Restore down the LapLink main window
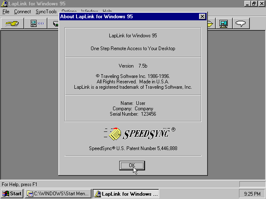This screenshot has width=266, height=199. 254,4
